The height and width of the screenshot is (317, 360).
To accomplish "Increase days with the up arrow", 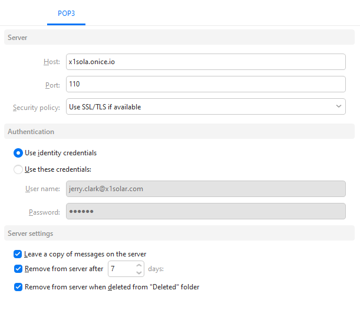I will (139, 265).
